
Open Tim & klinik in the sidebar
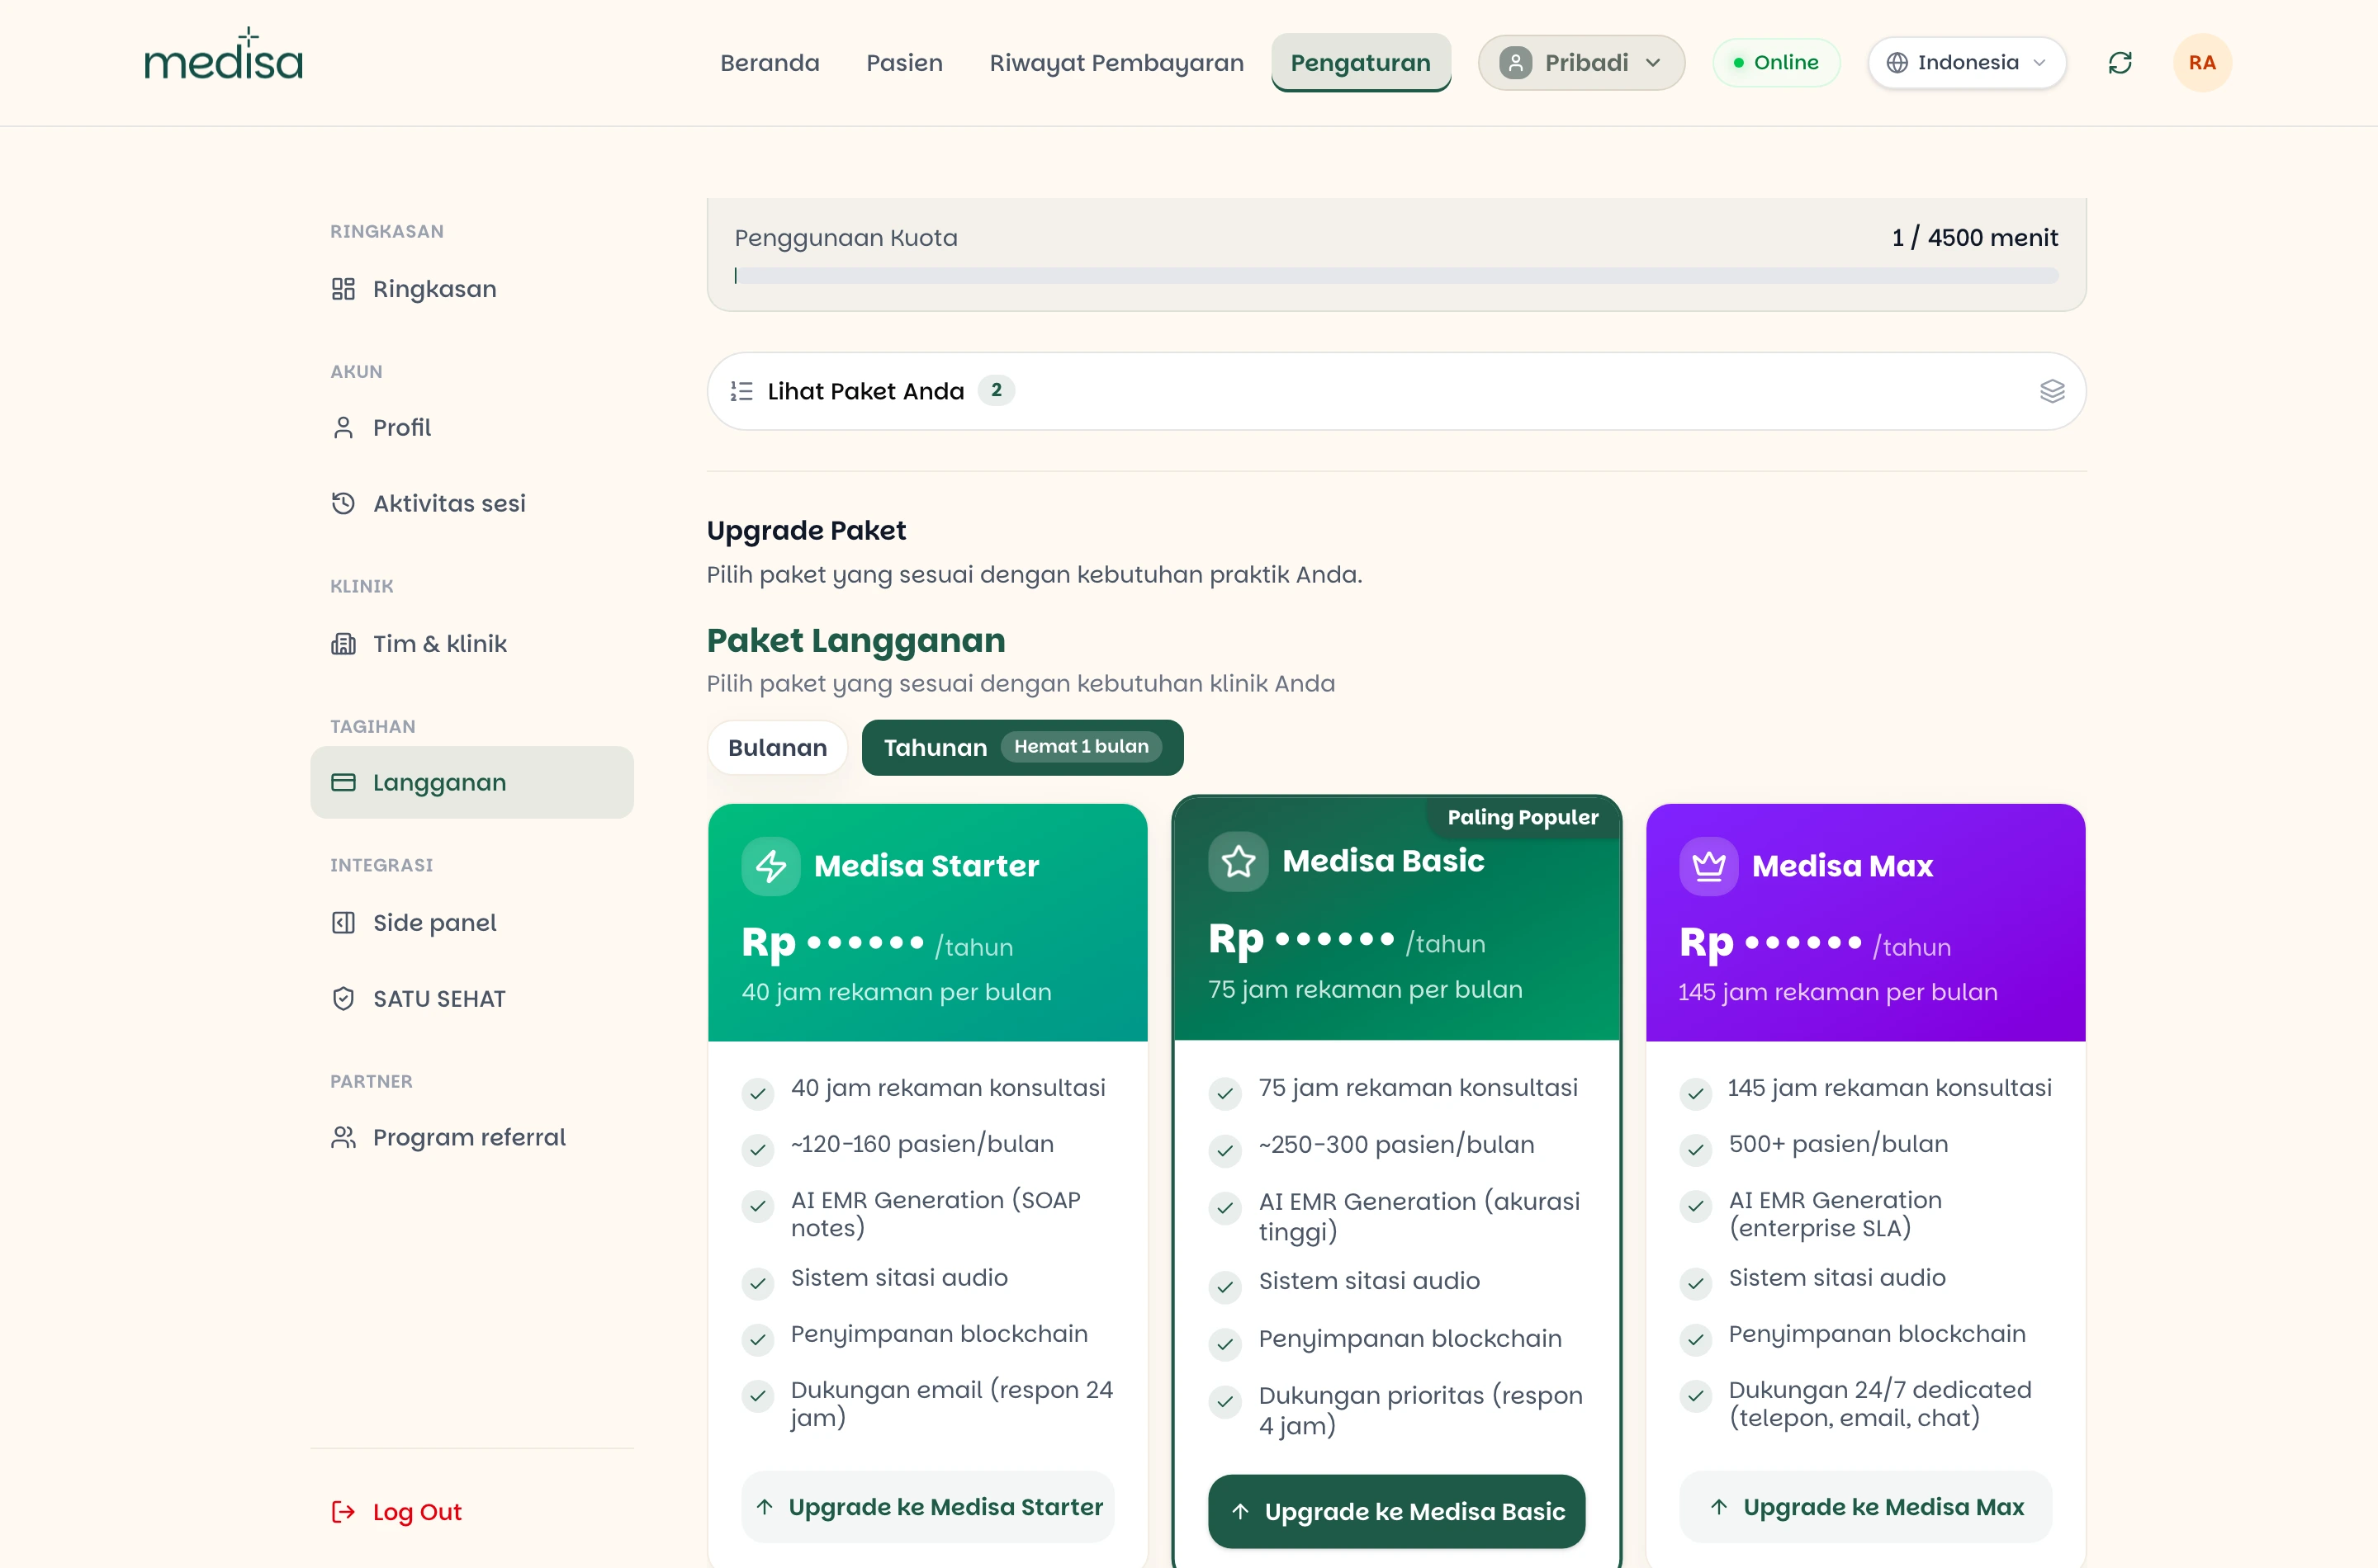pos(472,644)
